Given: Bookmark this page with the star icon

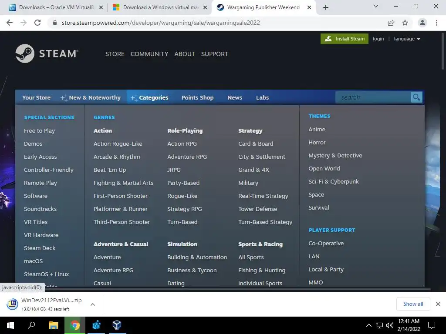Looking at the screenshot, I should pos(405,23).
